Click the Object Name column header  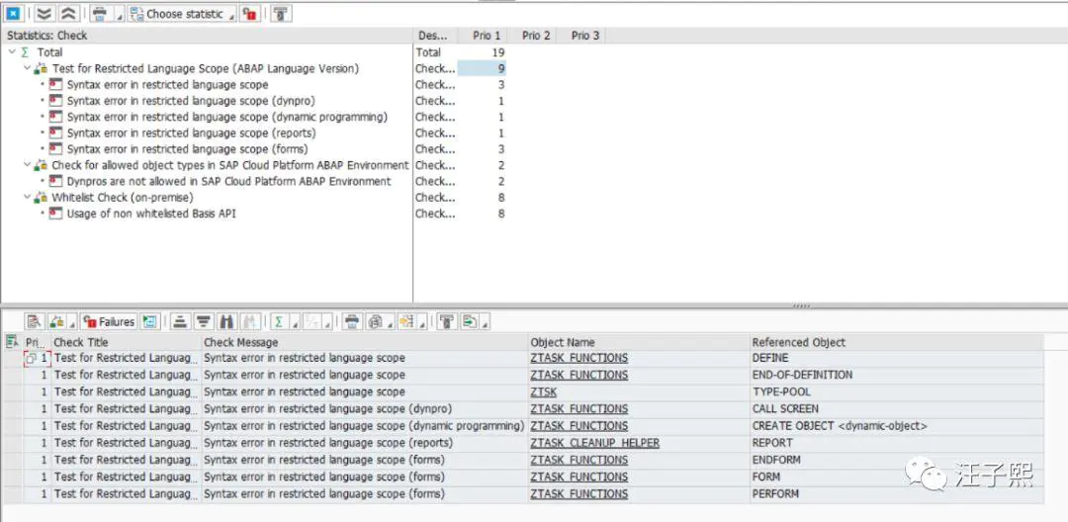tap(639, 342)
